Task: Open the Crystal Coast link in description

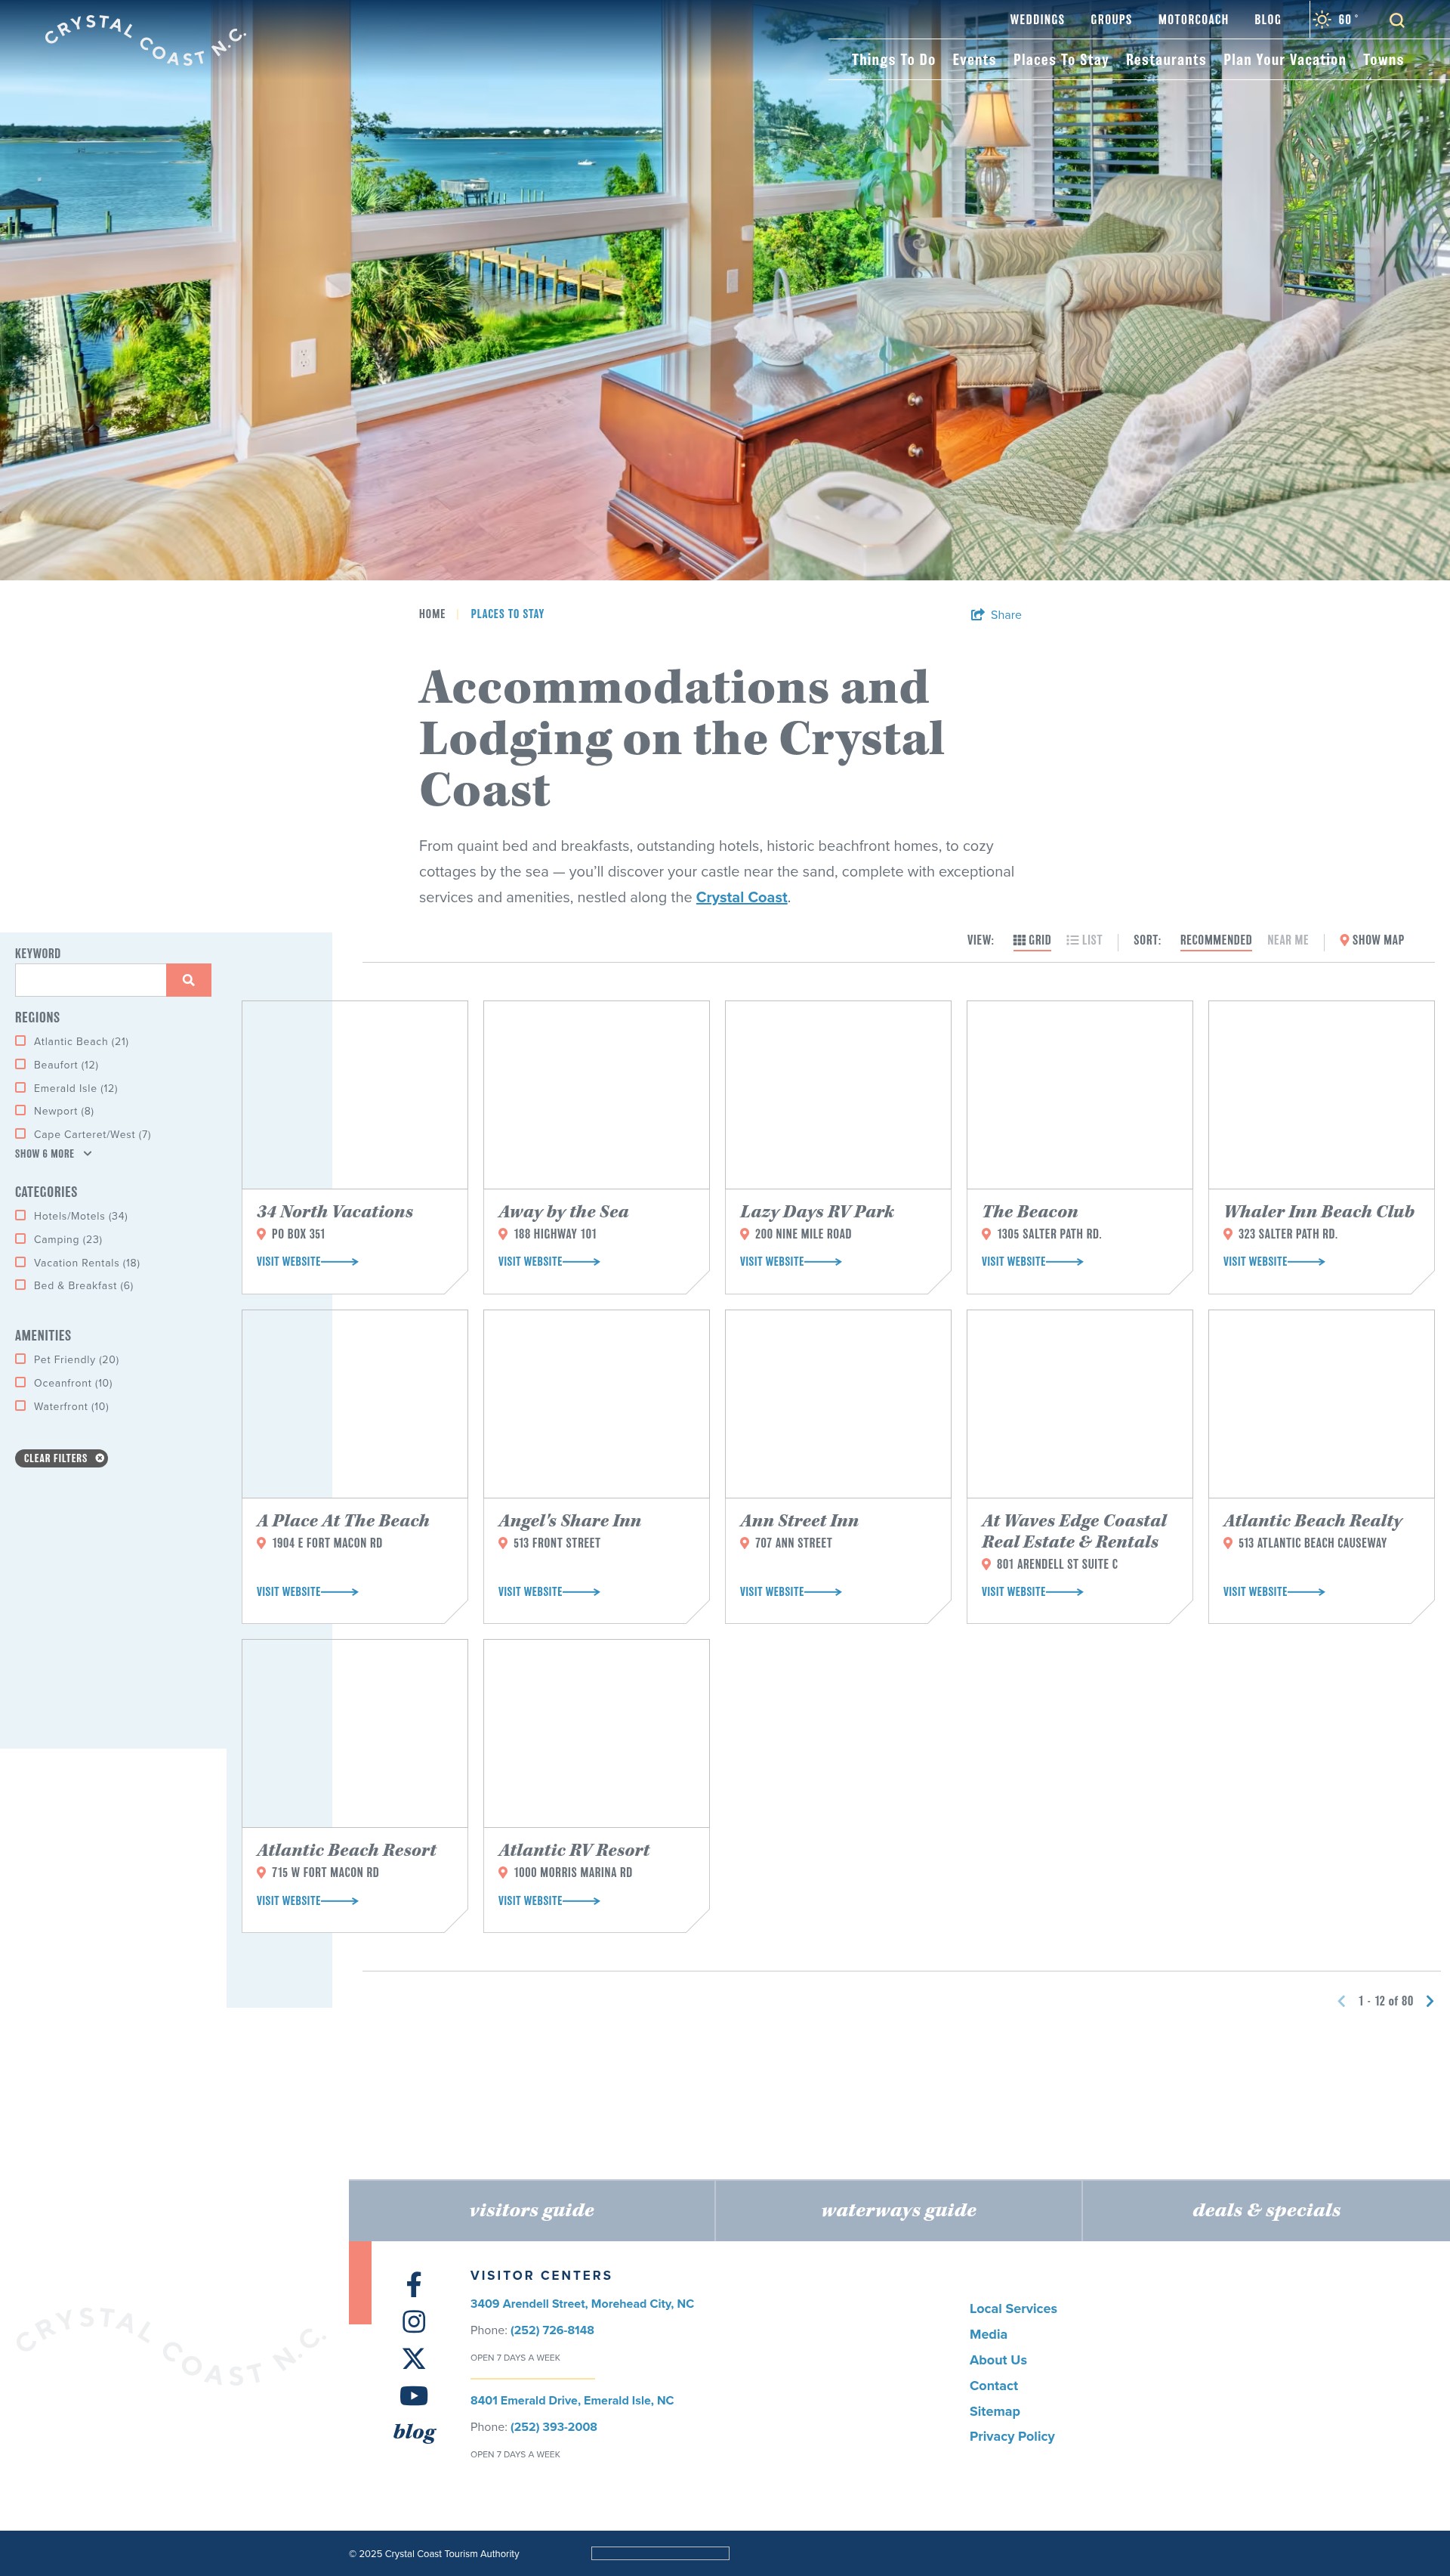Action: coord(742,898)
